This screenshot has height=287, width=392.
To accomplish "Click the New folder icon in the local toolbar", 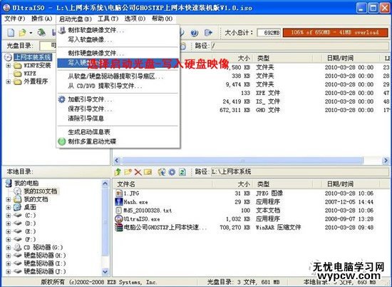I will click(x=128, y=172).
